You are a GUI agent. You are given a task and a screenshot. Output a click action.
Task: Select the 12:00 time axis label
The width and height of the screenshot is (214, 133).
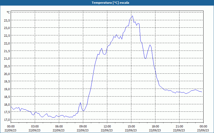click(107, 127)
